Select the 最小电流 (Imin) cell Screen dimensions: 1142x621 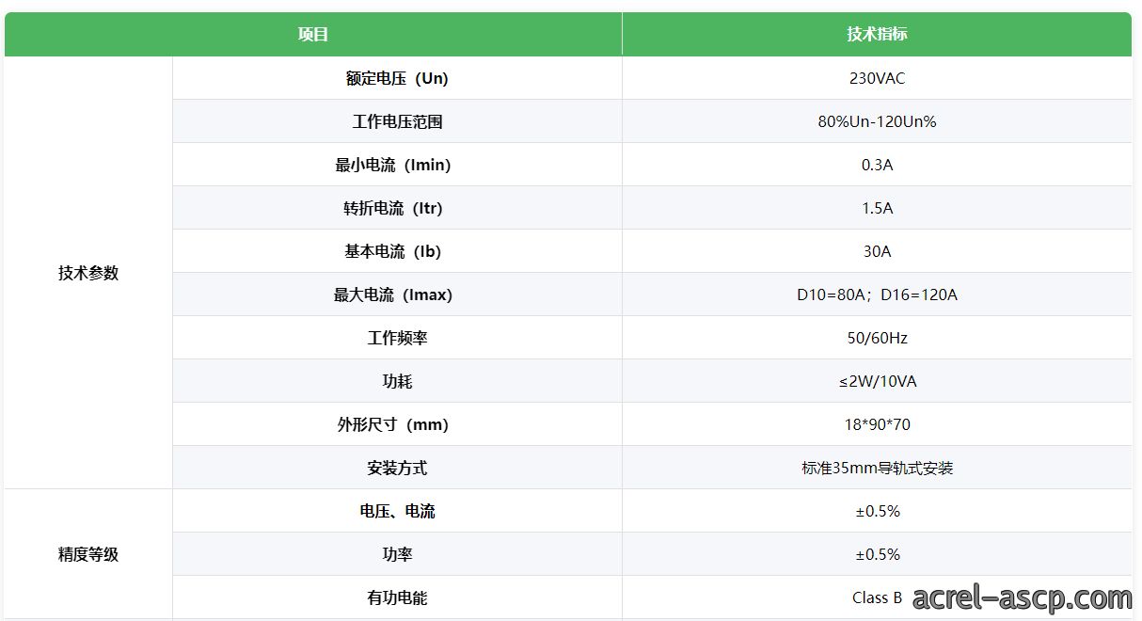click(x=397, y=165)
